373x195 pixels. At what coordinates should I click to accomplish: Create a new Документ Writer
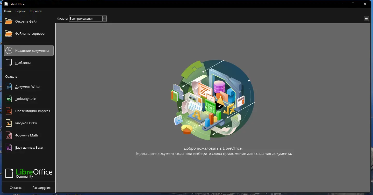pyautogui.click(x=29, y=86)
